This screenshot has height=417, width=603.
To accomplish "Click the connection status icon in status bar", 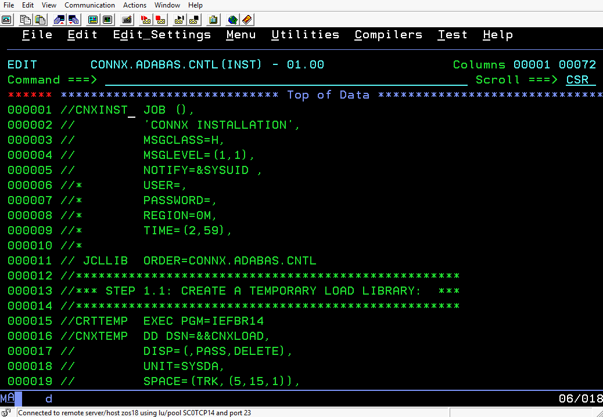I will tap(6, 413).
